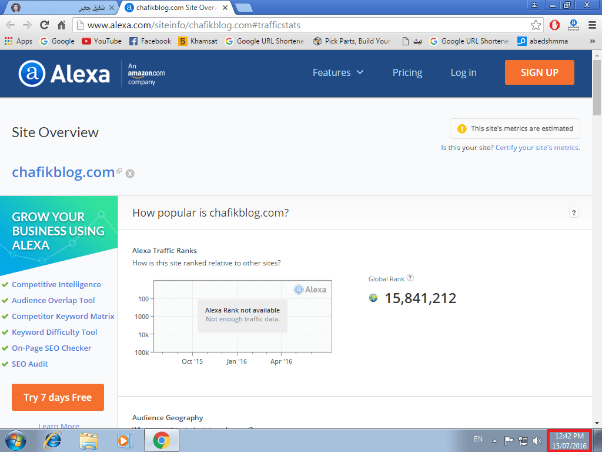Open the Facebook bookmark
This screenshot has height=452, width=602.
pos(150,41)
